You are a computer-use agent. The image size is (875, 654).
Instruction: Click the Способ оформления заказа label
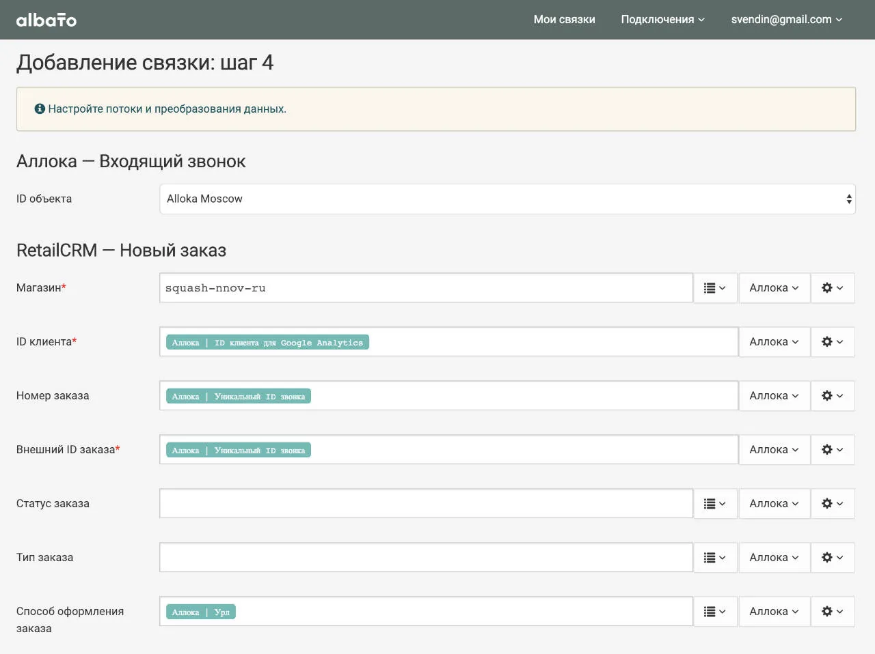click(70, 620)
